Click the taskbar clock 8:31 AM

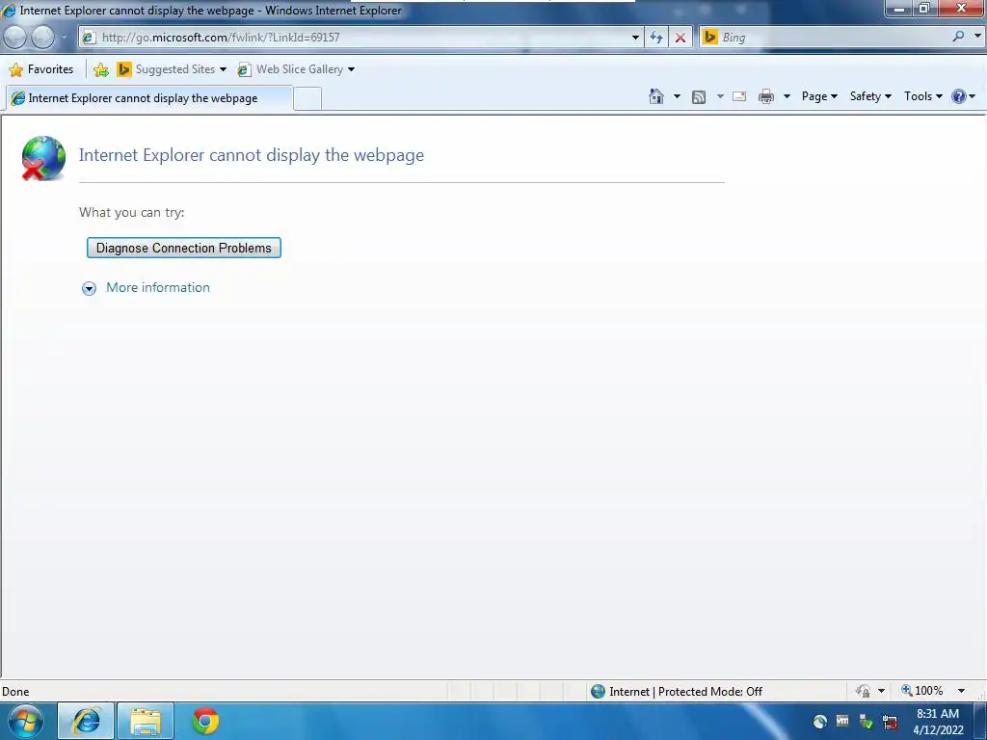[x=938, y=714]
